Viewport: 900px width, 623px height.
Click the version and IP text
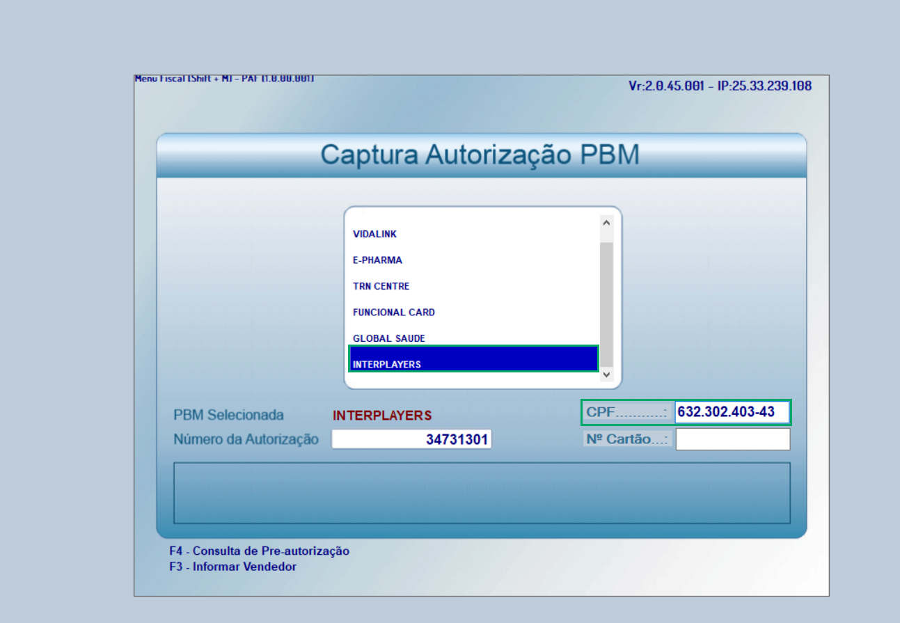point(720,86)
